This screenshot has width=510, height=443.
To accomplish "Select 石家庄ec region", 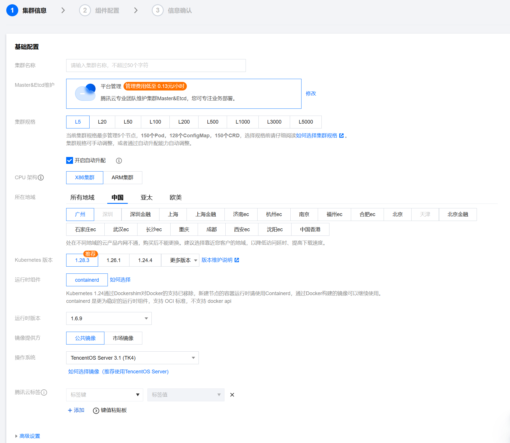I will coord(85,229).
